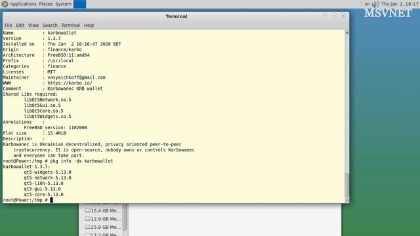Open the Help menu in Terminal
This screenshot has width=420, height=236.
[x=89, y=25]
